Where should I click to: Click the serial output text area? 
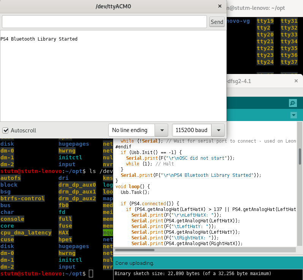coord(113,76)
